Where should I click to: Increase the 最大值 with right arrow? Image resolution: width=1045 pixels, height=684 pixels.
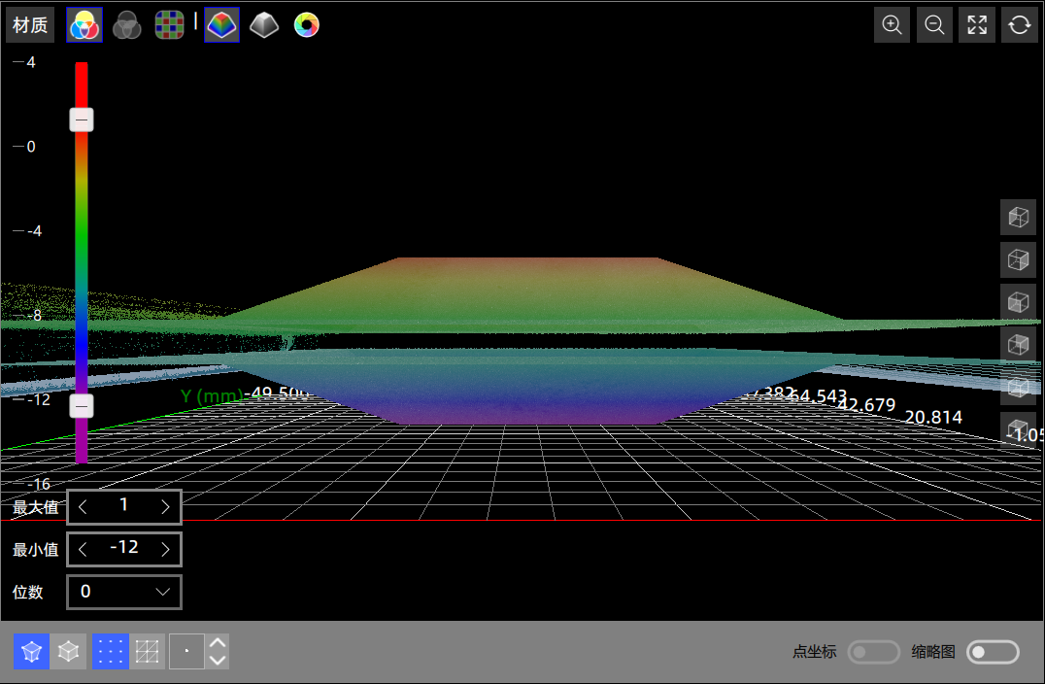point(165,506)
